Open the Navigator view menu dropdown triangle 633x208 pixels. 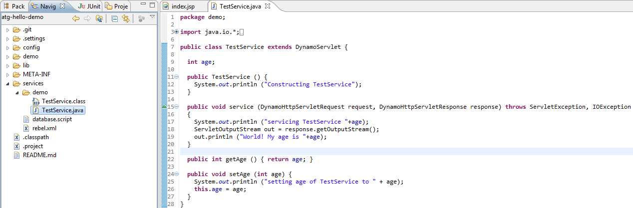[x=152, y=16]
